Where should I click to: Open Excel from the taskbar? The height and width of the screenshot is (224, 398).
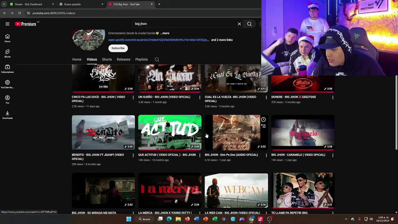click(x=215, y=219)
